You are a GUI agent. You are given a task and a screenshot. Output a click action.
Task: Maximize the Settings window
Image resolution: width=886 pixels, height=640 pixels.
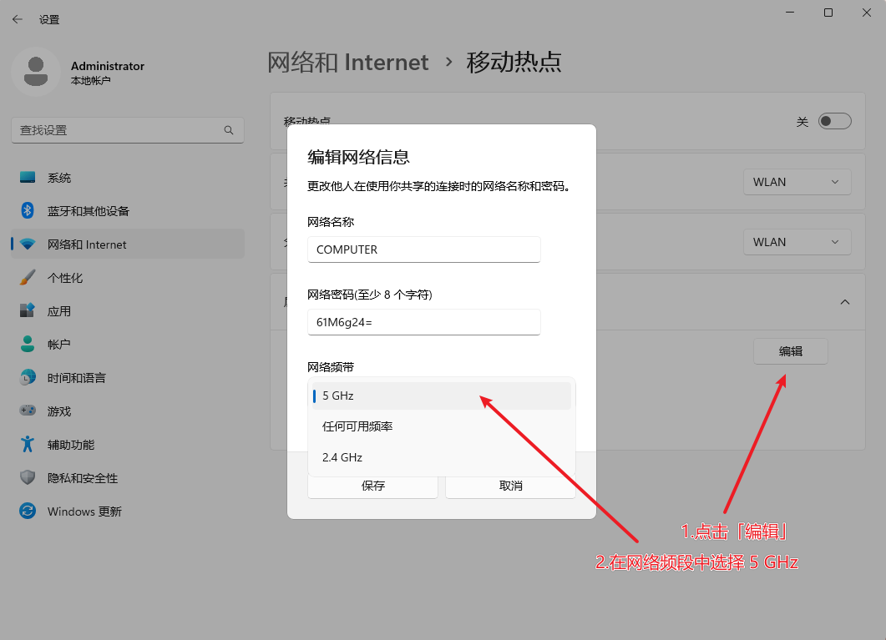coord(828,13)
